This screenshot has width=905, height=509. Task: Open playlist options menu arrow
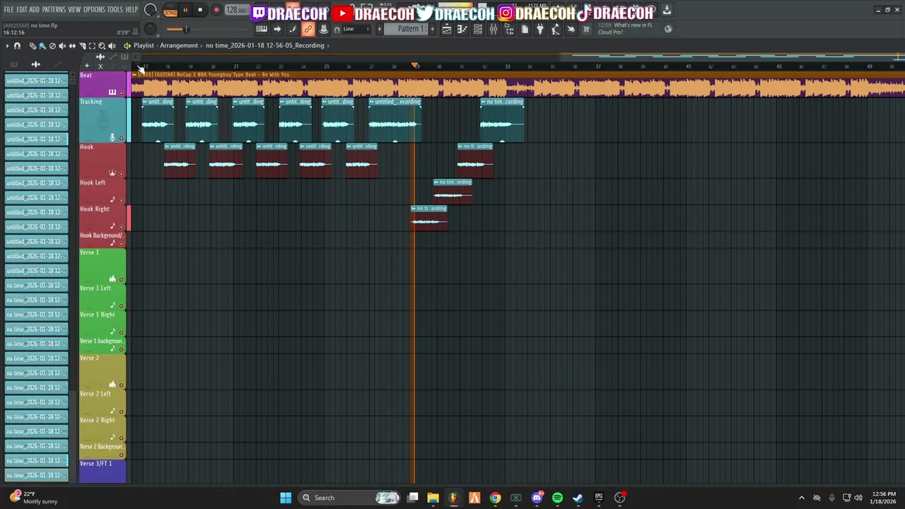7,46
